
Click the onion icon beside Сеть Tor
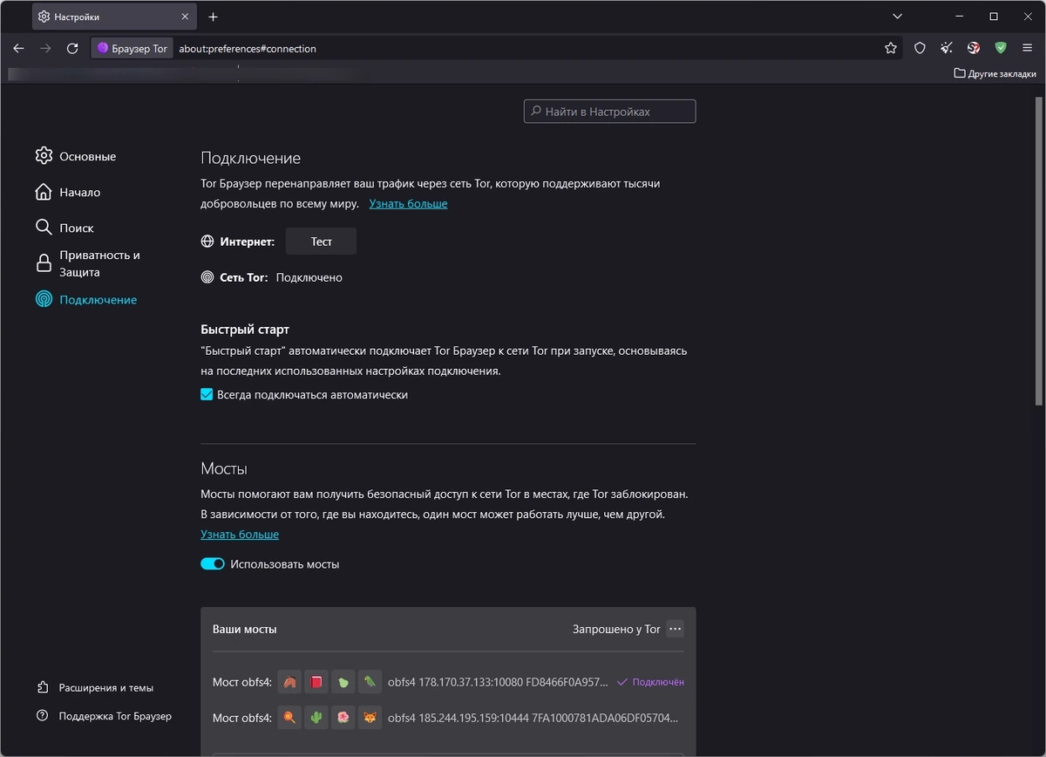(x=207, y=277)
